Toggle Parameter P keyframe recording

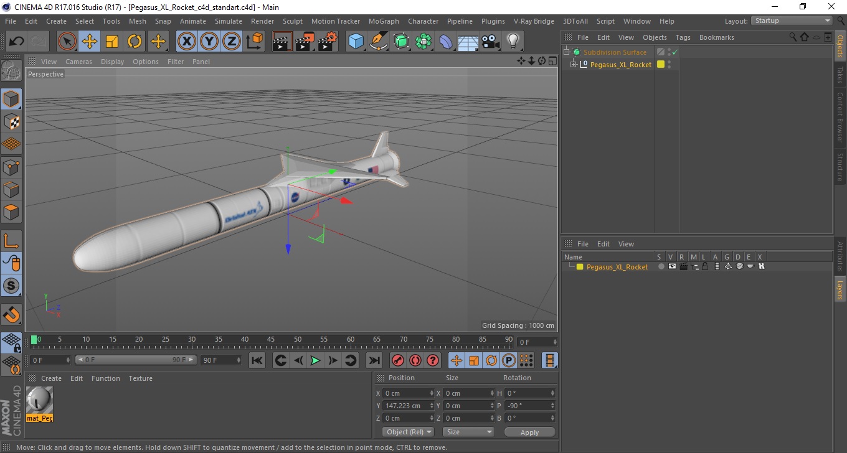[509, 360]
